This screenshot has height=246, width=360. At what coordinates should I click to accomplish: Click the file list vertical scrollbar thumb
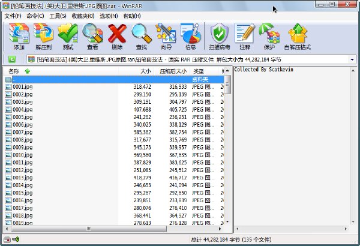coord(227,85)
